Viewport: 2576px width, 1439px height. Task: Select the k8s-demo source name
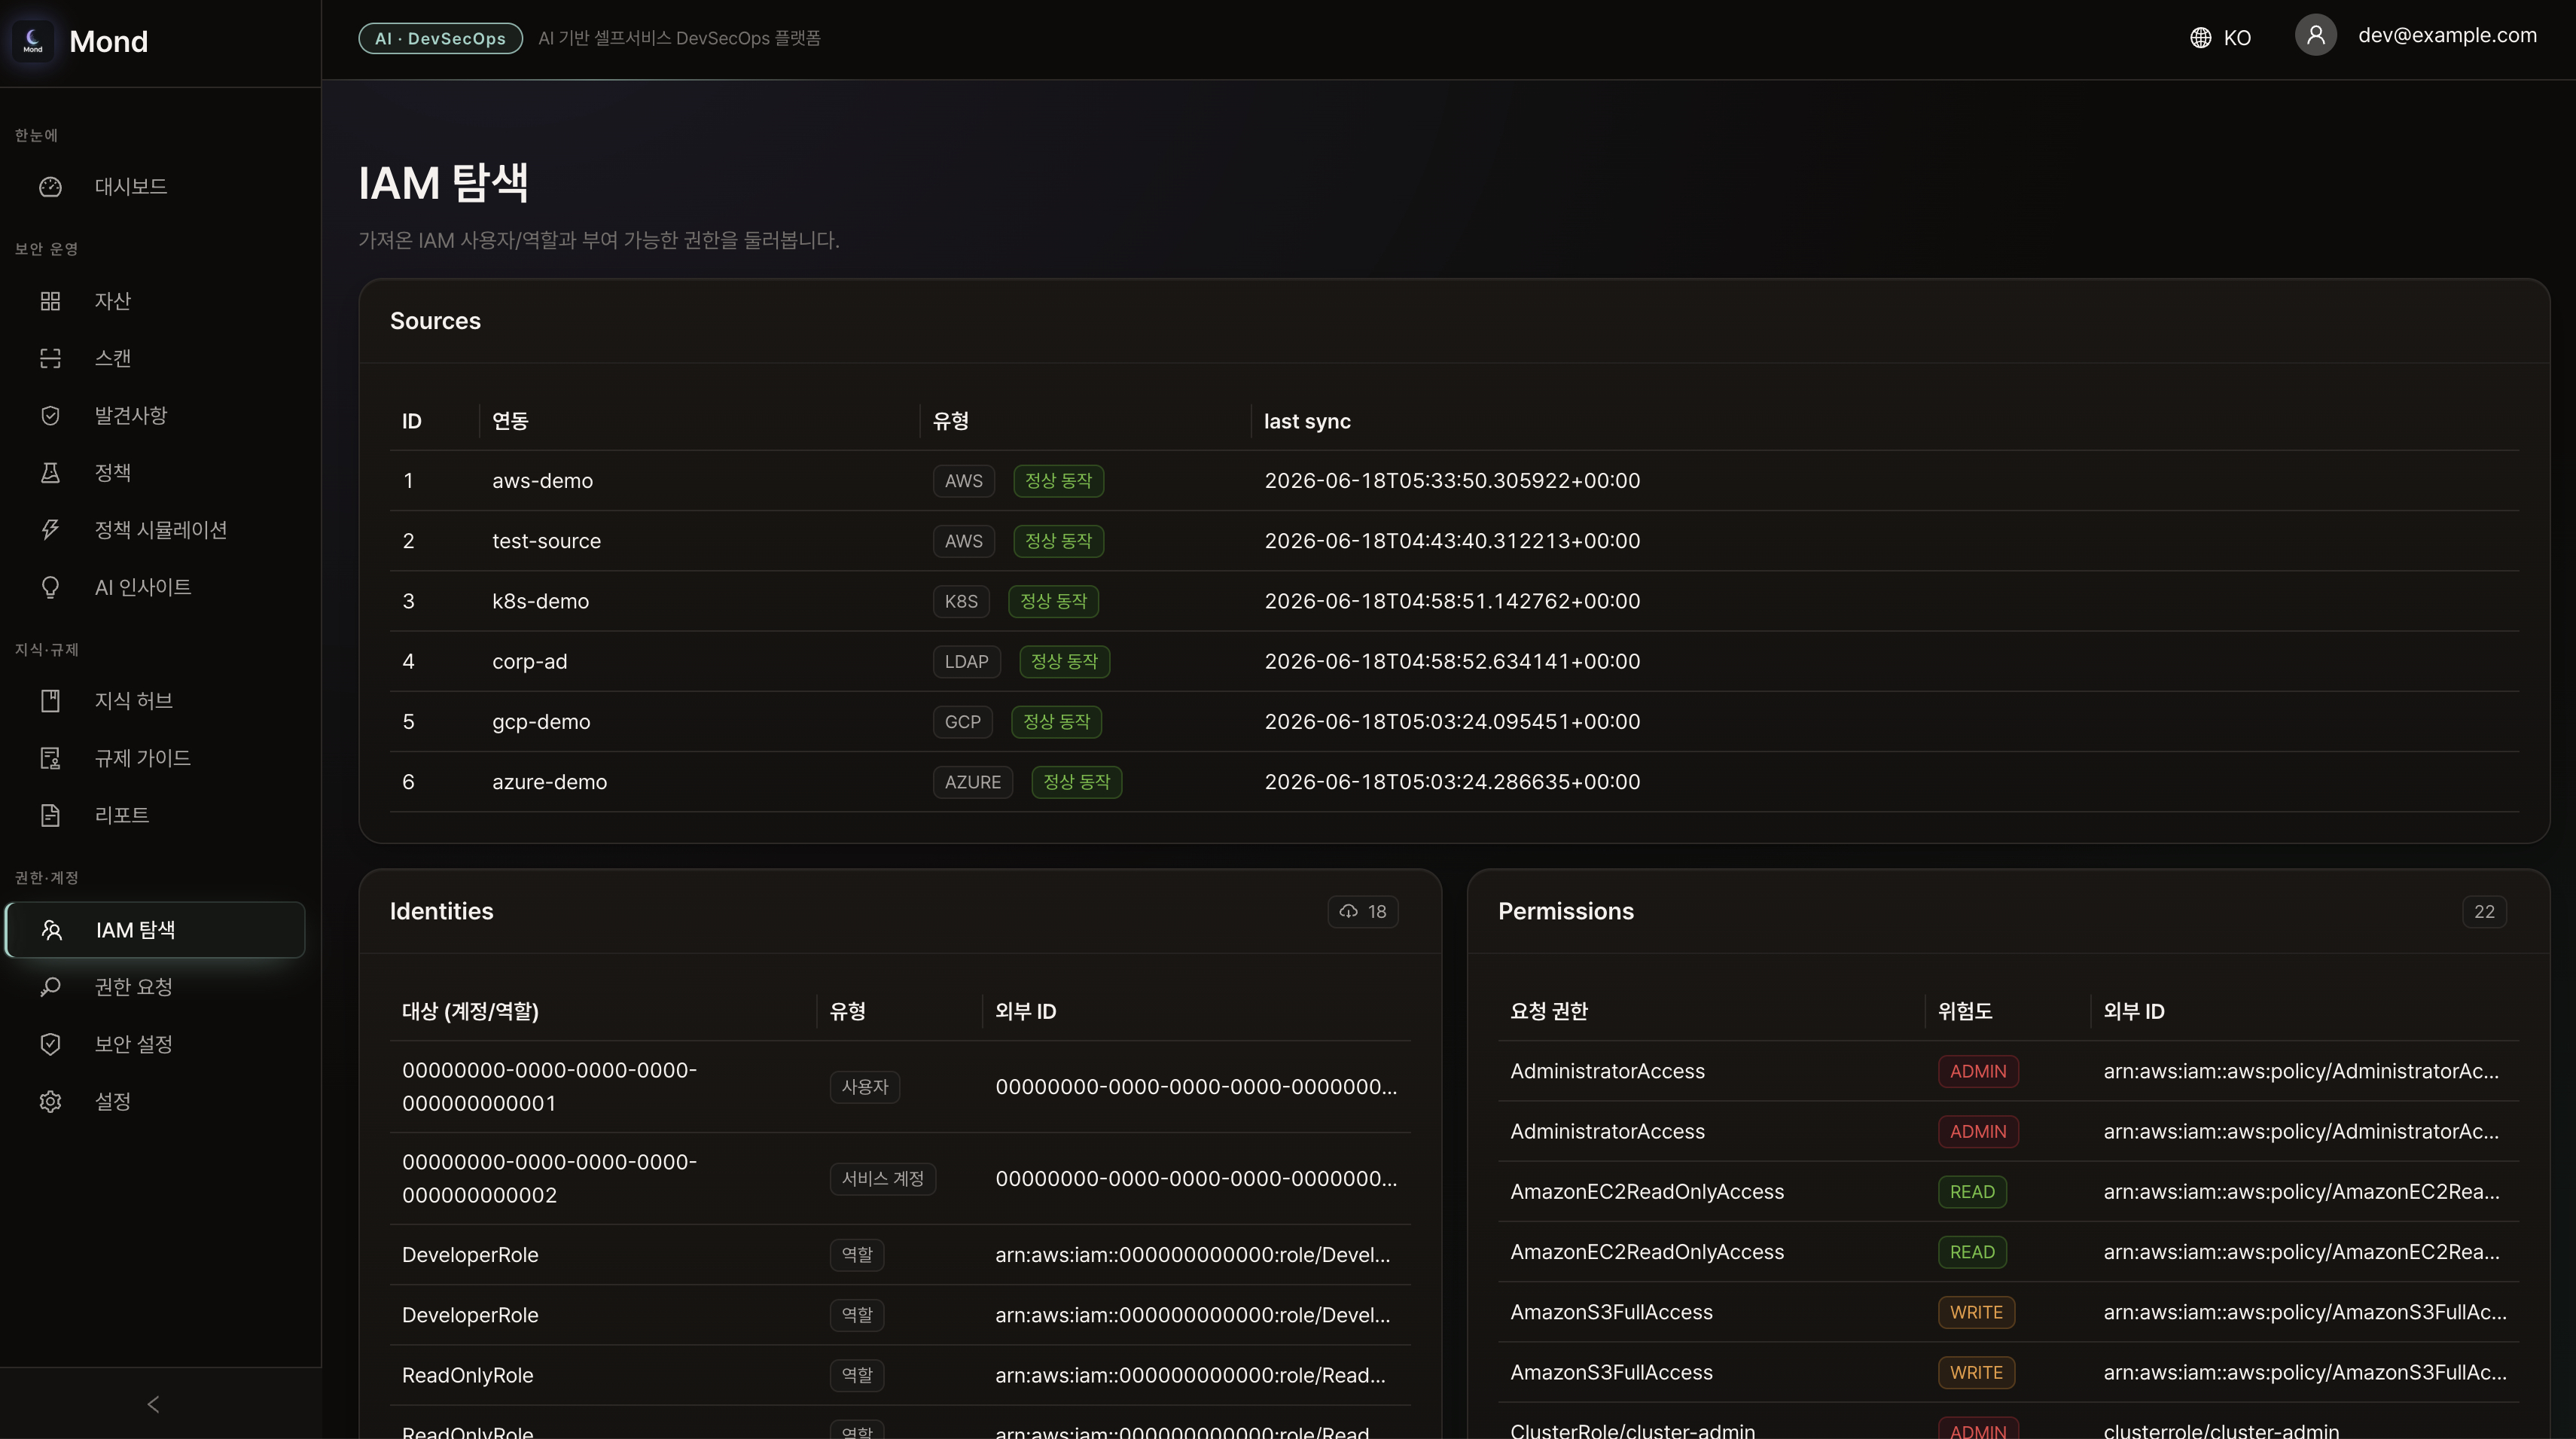(x=540, y=601)
